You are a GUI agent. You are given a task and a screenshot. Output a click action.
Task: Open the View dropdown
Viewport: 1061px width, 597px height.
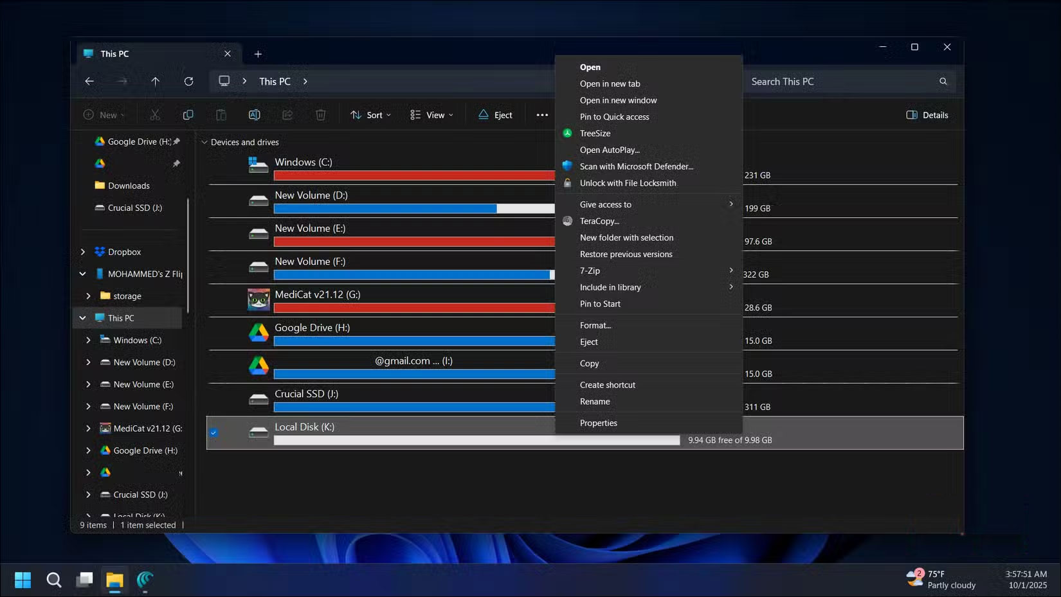(x=431, y=115)
